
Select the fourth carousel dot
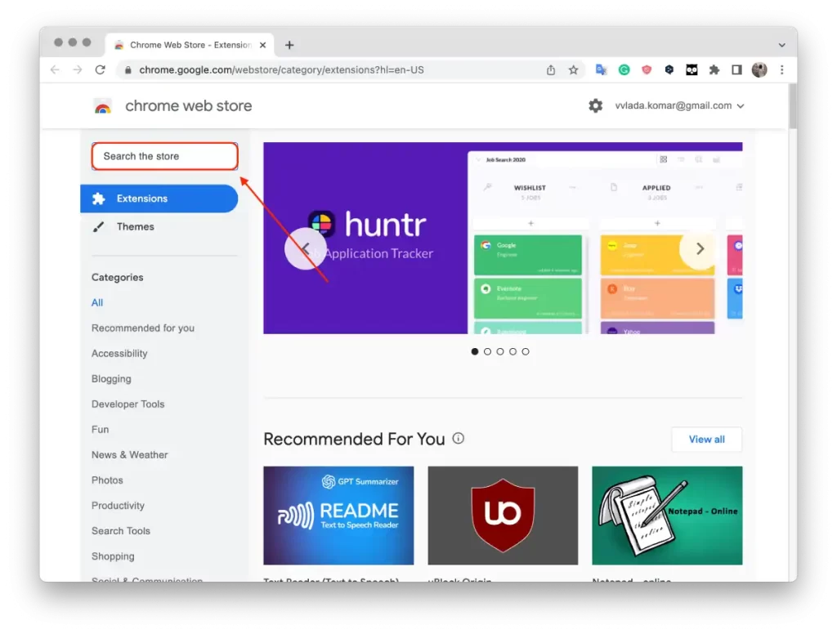pos(513,351)
